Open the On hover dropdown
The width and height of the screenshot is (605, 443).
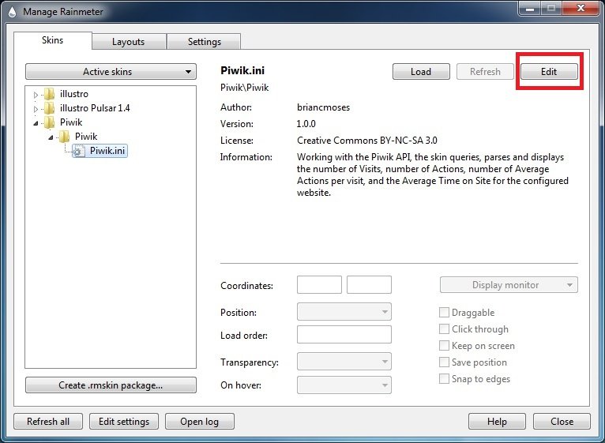[344, 385]
